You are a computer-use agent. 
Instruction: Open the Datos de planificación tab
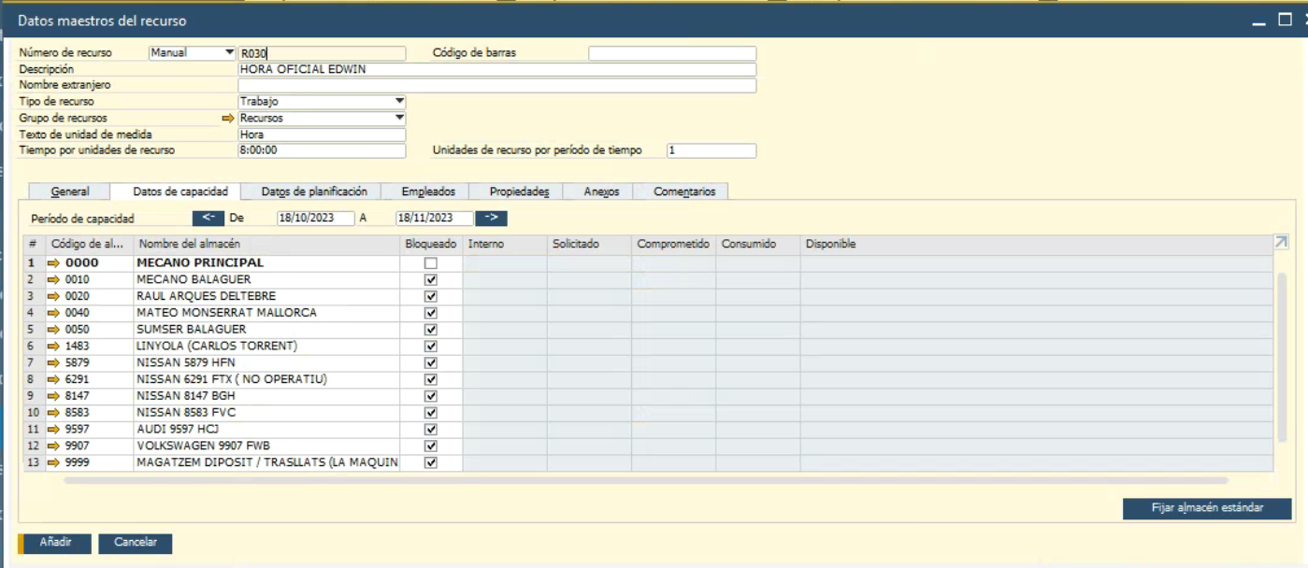click(x=314, y=192)
